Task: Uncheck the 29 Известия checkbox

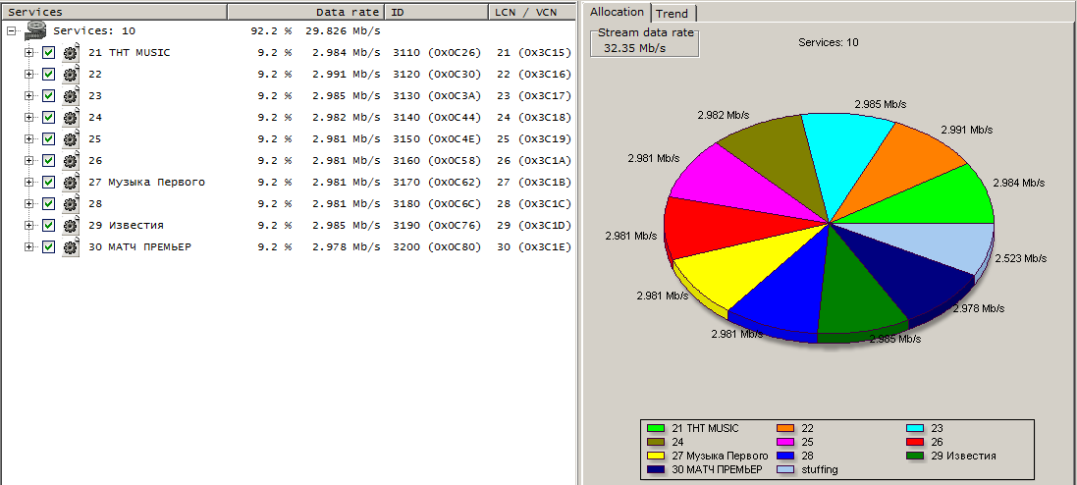Action: coord(48,226)
